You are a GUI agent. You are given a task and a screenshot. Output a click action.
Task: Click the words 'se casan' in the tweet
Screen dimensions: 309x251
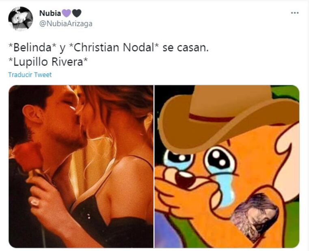point(185,47)
